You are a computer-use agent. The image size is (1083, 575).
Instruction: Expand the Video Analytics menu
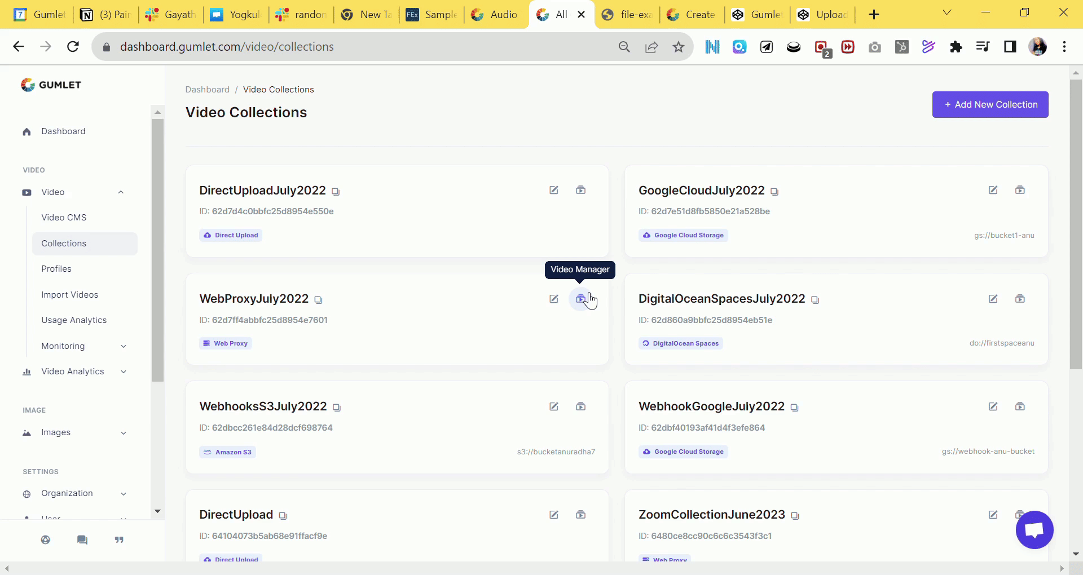click(124, 371)
